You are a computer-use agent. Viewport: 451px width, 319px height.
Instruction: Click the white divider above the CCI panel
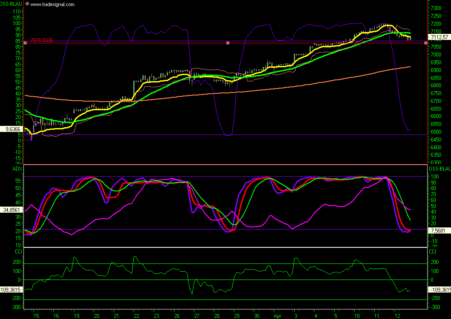click(x=226, y=247)
